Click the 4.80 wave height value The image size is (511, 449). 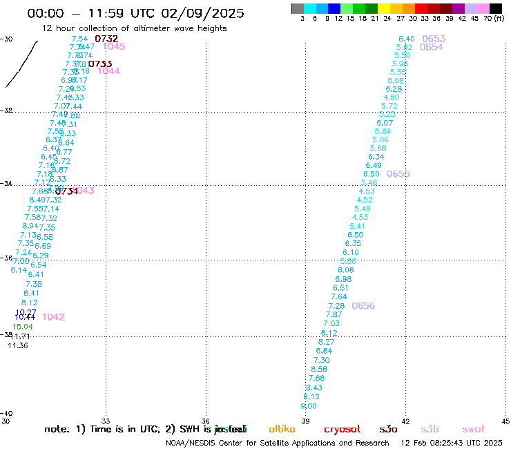tap(392, 97)
